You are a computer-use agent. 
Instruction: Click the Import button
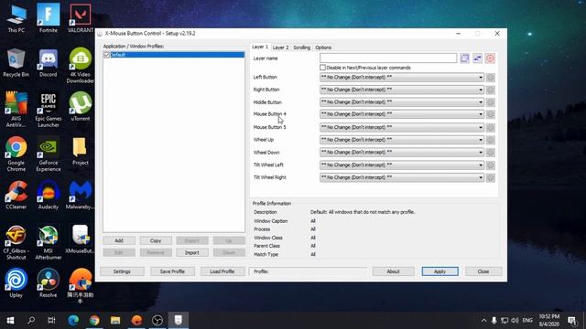coord(191,252)
